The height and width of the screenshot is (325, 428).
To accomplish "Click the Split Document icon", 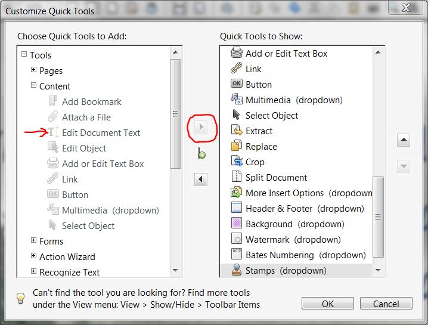I will [x=237, y=177].
